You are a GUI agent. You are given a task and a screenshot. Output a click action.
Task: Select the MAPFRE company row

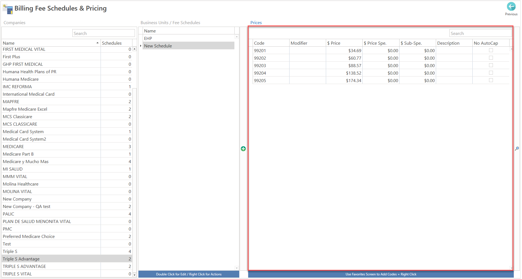[x=67, y=102]
